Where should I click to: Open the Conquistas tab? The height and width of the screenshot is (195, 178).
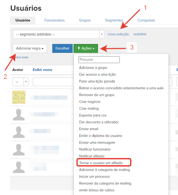click(x=146, y=20)
